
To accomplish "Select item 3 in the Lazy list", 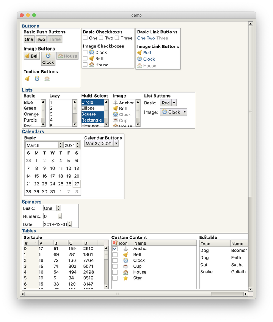I will [x=61, y=114].
